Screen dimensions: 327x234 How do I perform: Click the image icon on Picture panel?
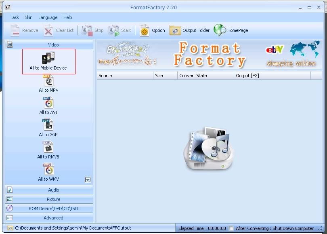pyautogui.click(x=10, y=199)
